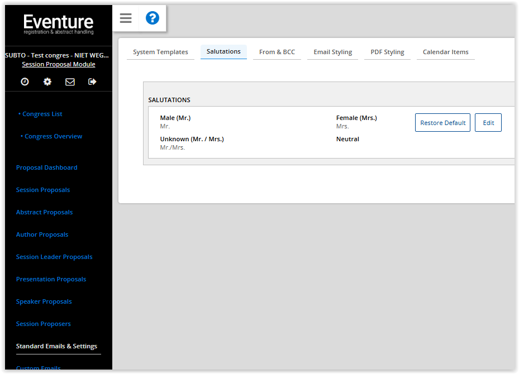Open the Calendar Items tab
519x374 pixels.
pyautogui.click(x=445, y=52)
